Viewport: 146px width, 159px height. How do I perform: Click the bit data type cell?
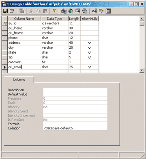pos(55,62)
